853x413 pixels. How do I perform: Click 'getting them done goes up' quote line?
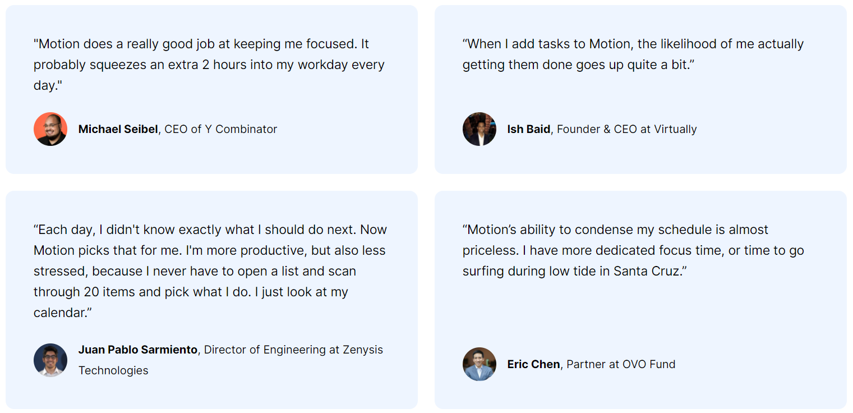(x=579, y=65)
